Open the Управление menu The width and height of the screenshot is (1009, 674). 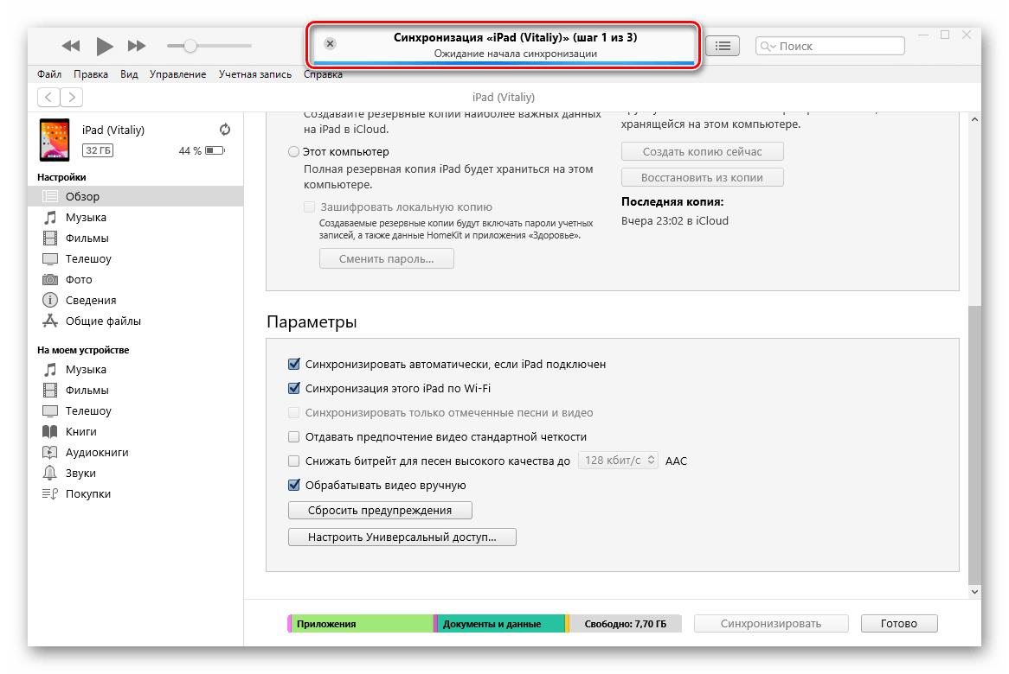coord(177,74)
